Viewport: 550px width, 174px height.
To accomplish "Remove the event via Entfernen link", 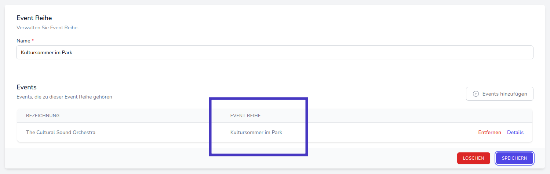I will [x=489, y=132].
